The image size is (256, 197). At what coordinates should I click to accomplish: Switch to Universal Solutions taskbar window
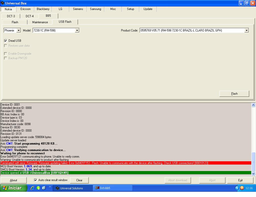coord(73,188)
